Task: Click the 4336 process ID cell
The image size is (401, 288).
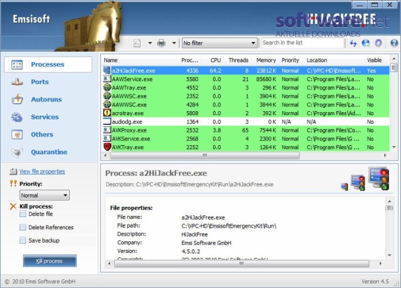Action: point(192,71)
